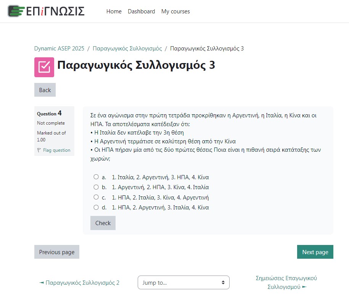
Task: Click the Back button
Action: (x=45, y=90)
